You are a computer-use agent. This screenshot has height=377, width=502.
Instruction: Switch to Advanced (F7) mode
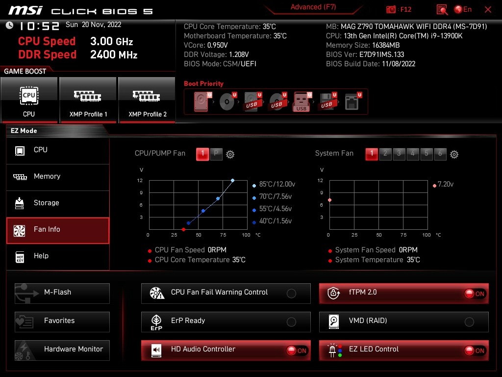pyautogui.click(x=313, y=7)
